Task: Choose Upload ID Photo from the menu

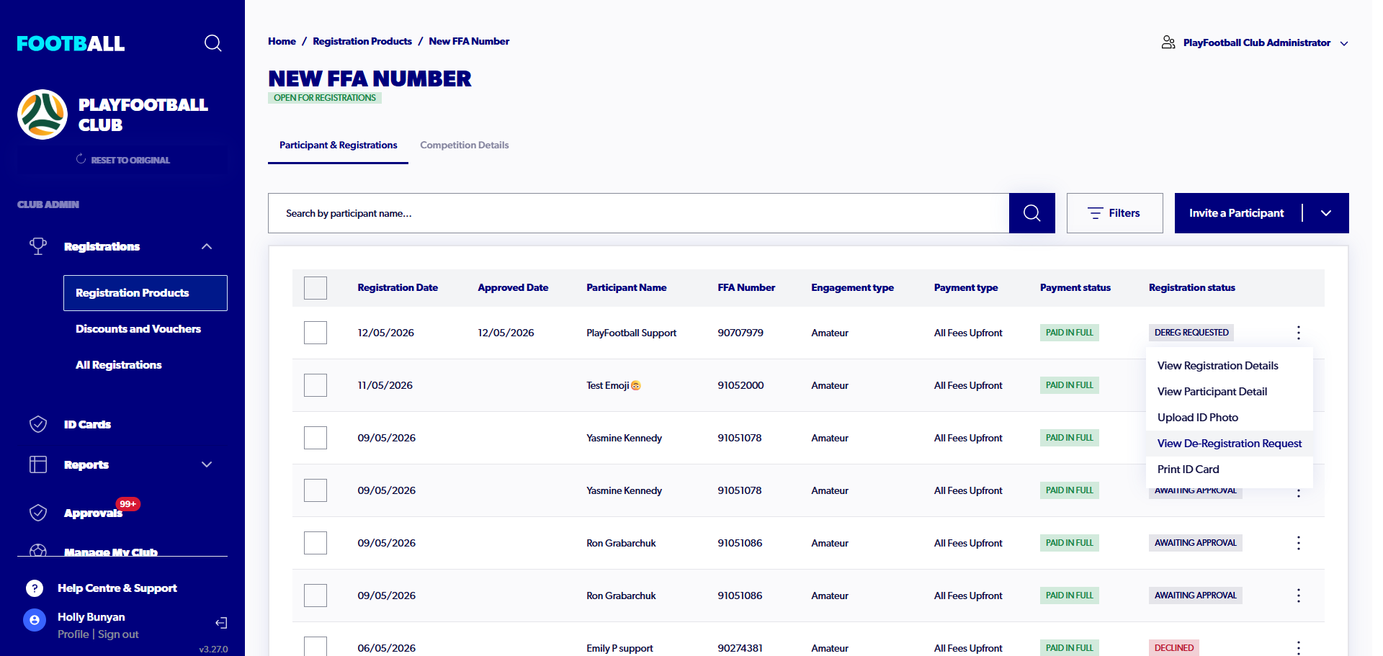Action: pos(1229,418)
